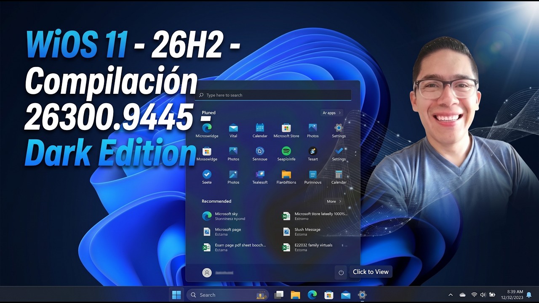Open the Settings tile with the blue checkmark icon
The height and width of the screenshot is (303, 539).
[339, 154]
